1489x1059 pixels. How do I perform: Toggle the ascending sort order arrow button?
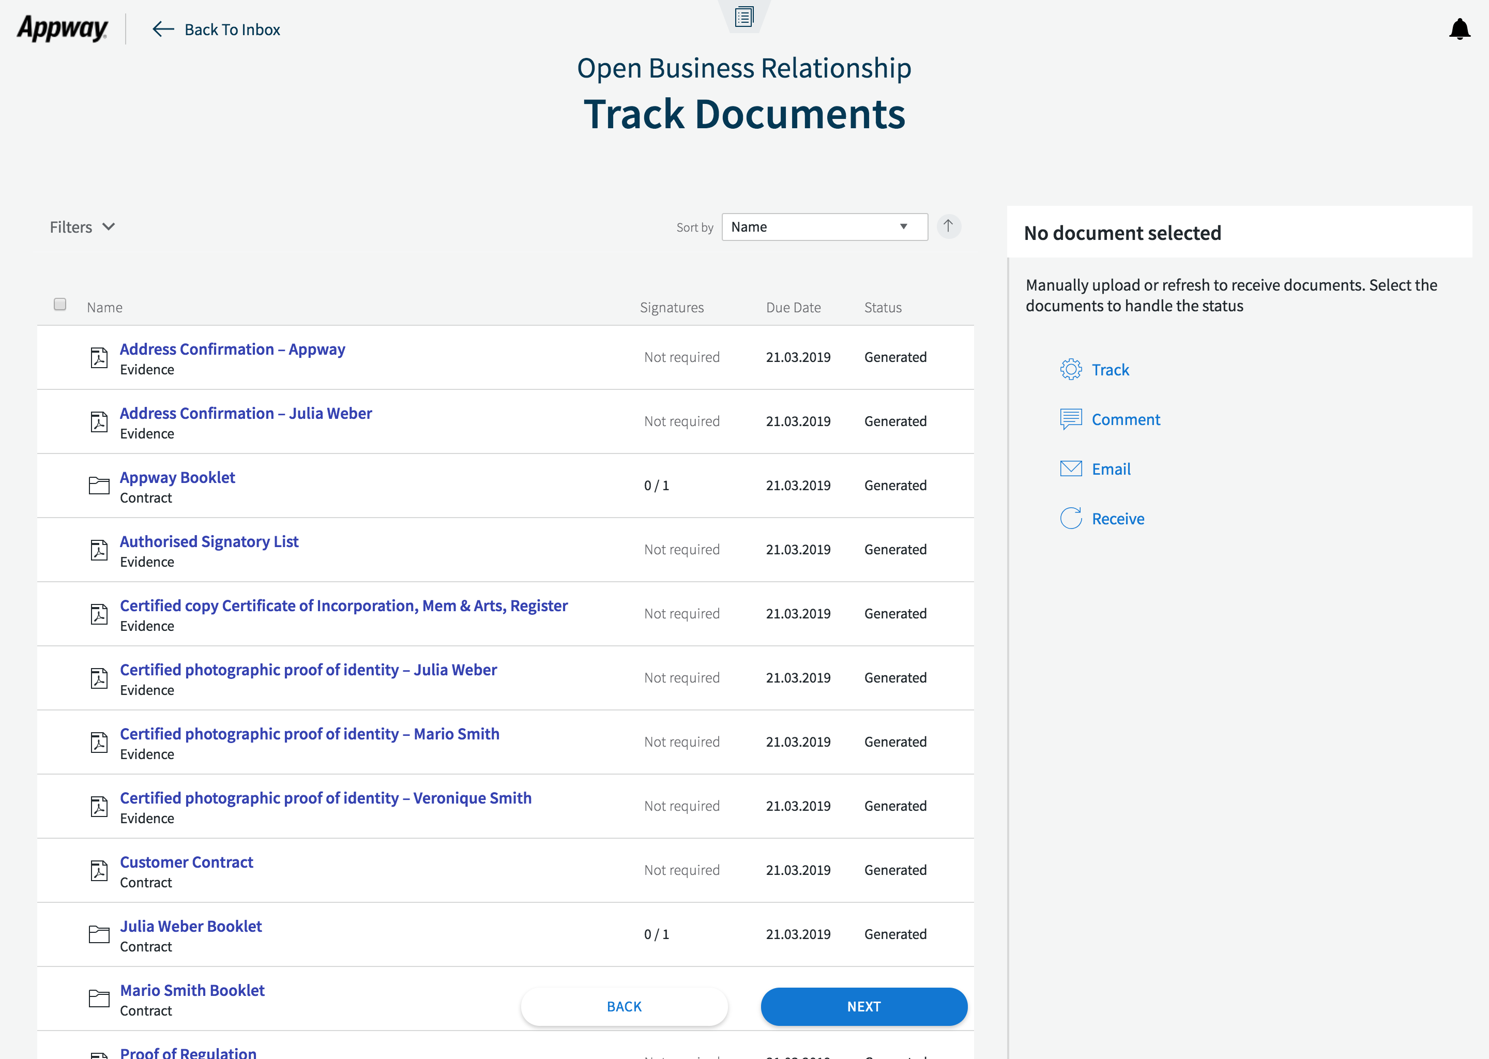949,226
